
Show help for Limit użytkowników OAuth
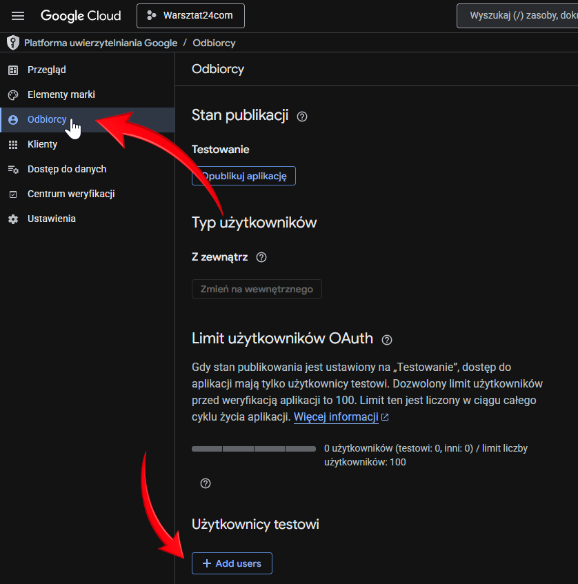tap(387, 339)
